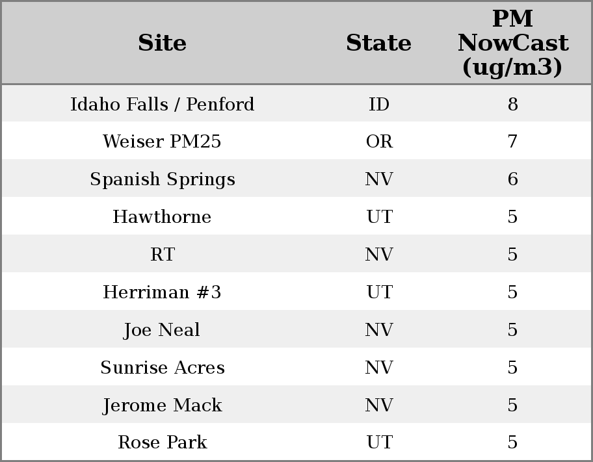Viewport: 593px width, 462px height.
Task: Click the PM NowCast (ug/m3) column header
Action: (x=512, y=43)
